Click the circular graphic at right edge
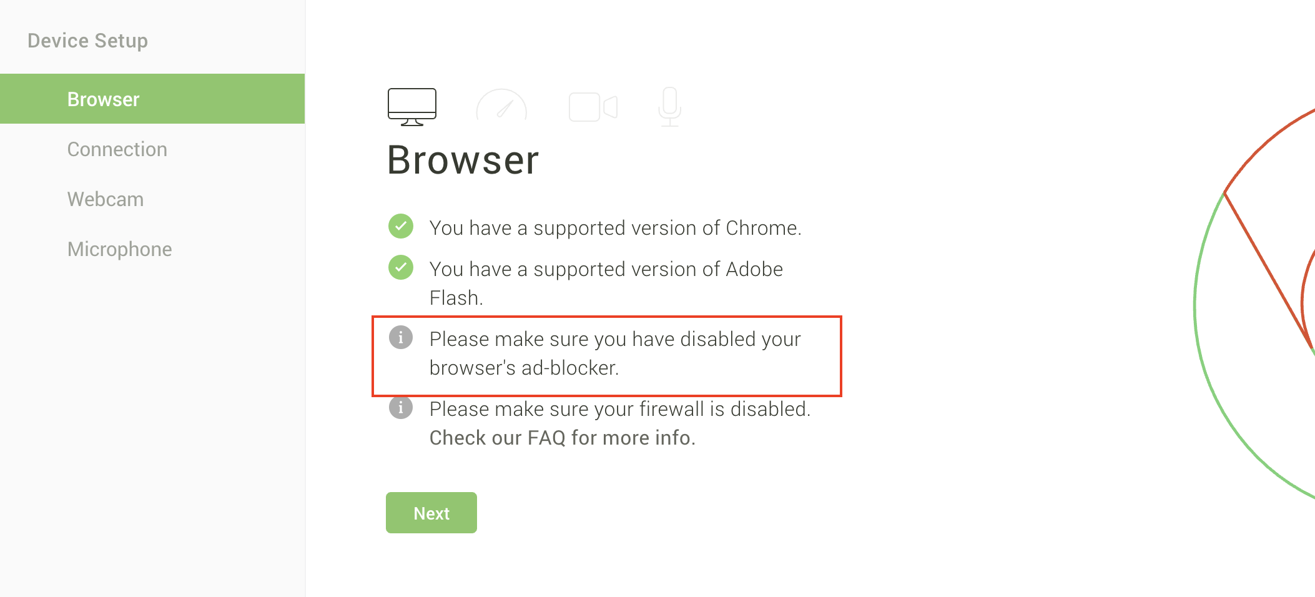Viewport: 1315px width, 597px height. (1255, 303)
